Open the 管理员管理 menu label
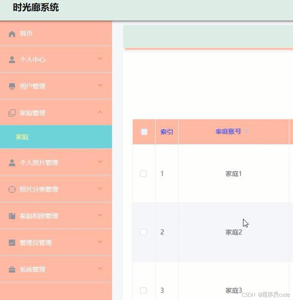The width and height of the screenshot is (293, 300). pos(36,243)
